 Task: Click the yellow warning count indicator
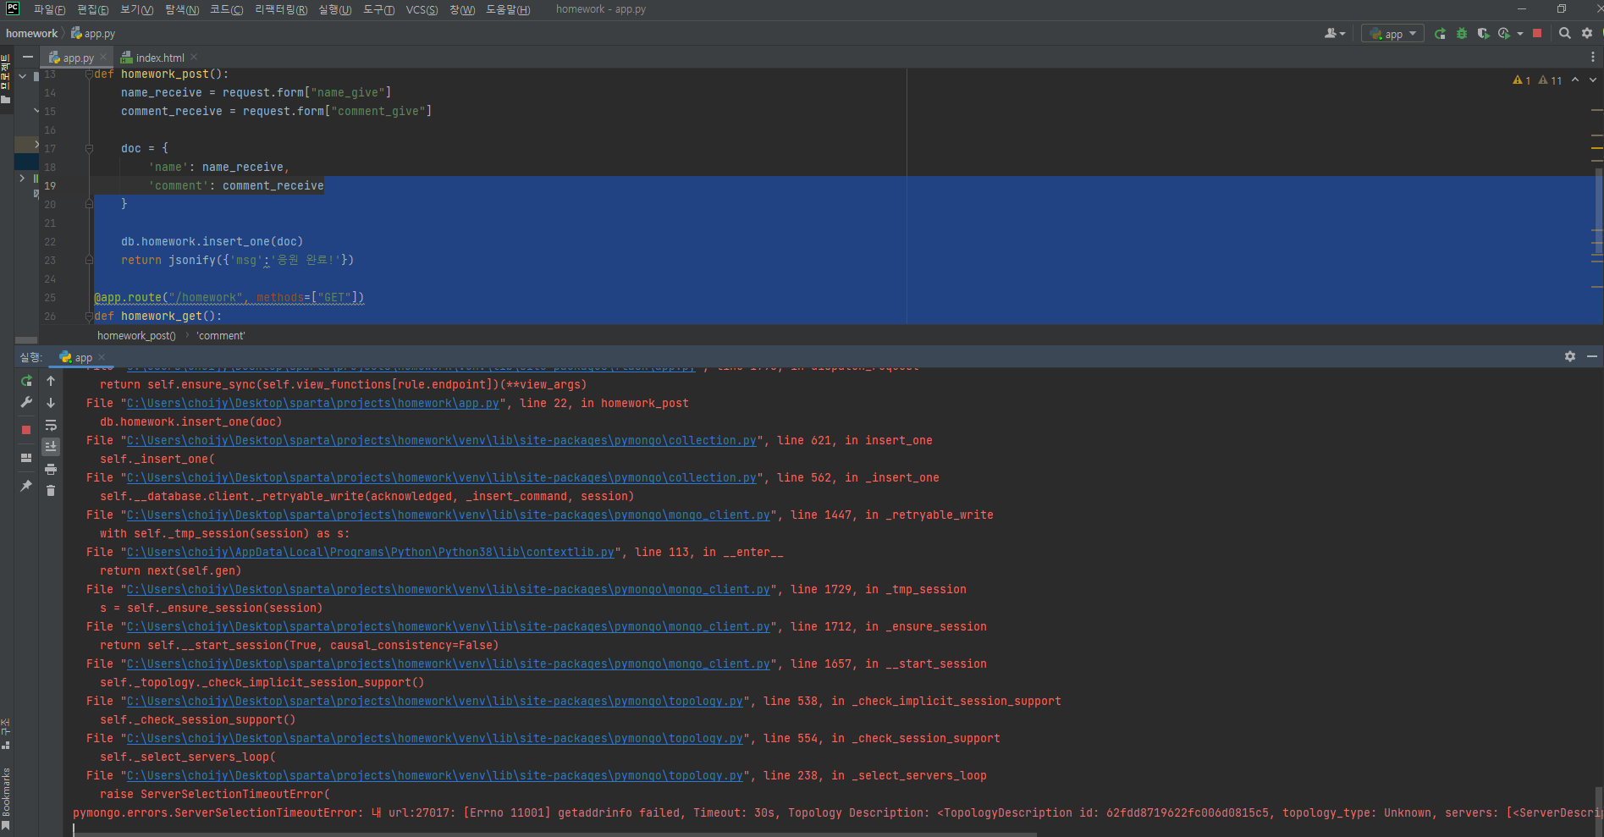[1522, 80]
